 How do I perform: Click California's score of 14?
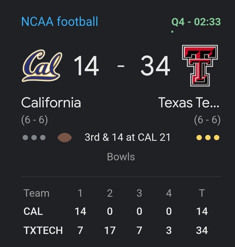[x=86, y=66]
